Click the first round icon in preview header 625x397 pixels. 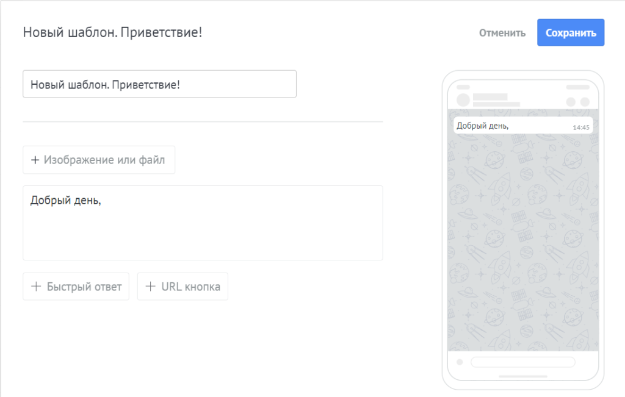tap(571, 102)
